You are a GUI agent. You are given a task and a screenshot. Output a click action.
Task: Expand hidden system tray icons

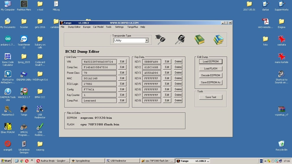[x=265, y=161]
